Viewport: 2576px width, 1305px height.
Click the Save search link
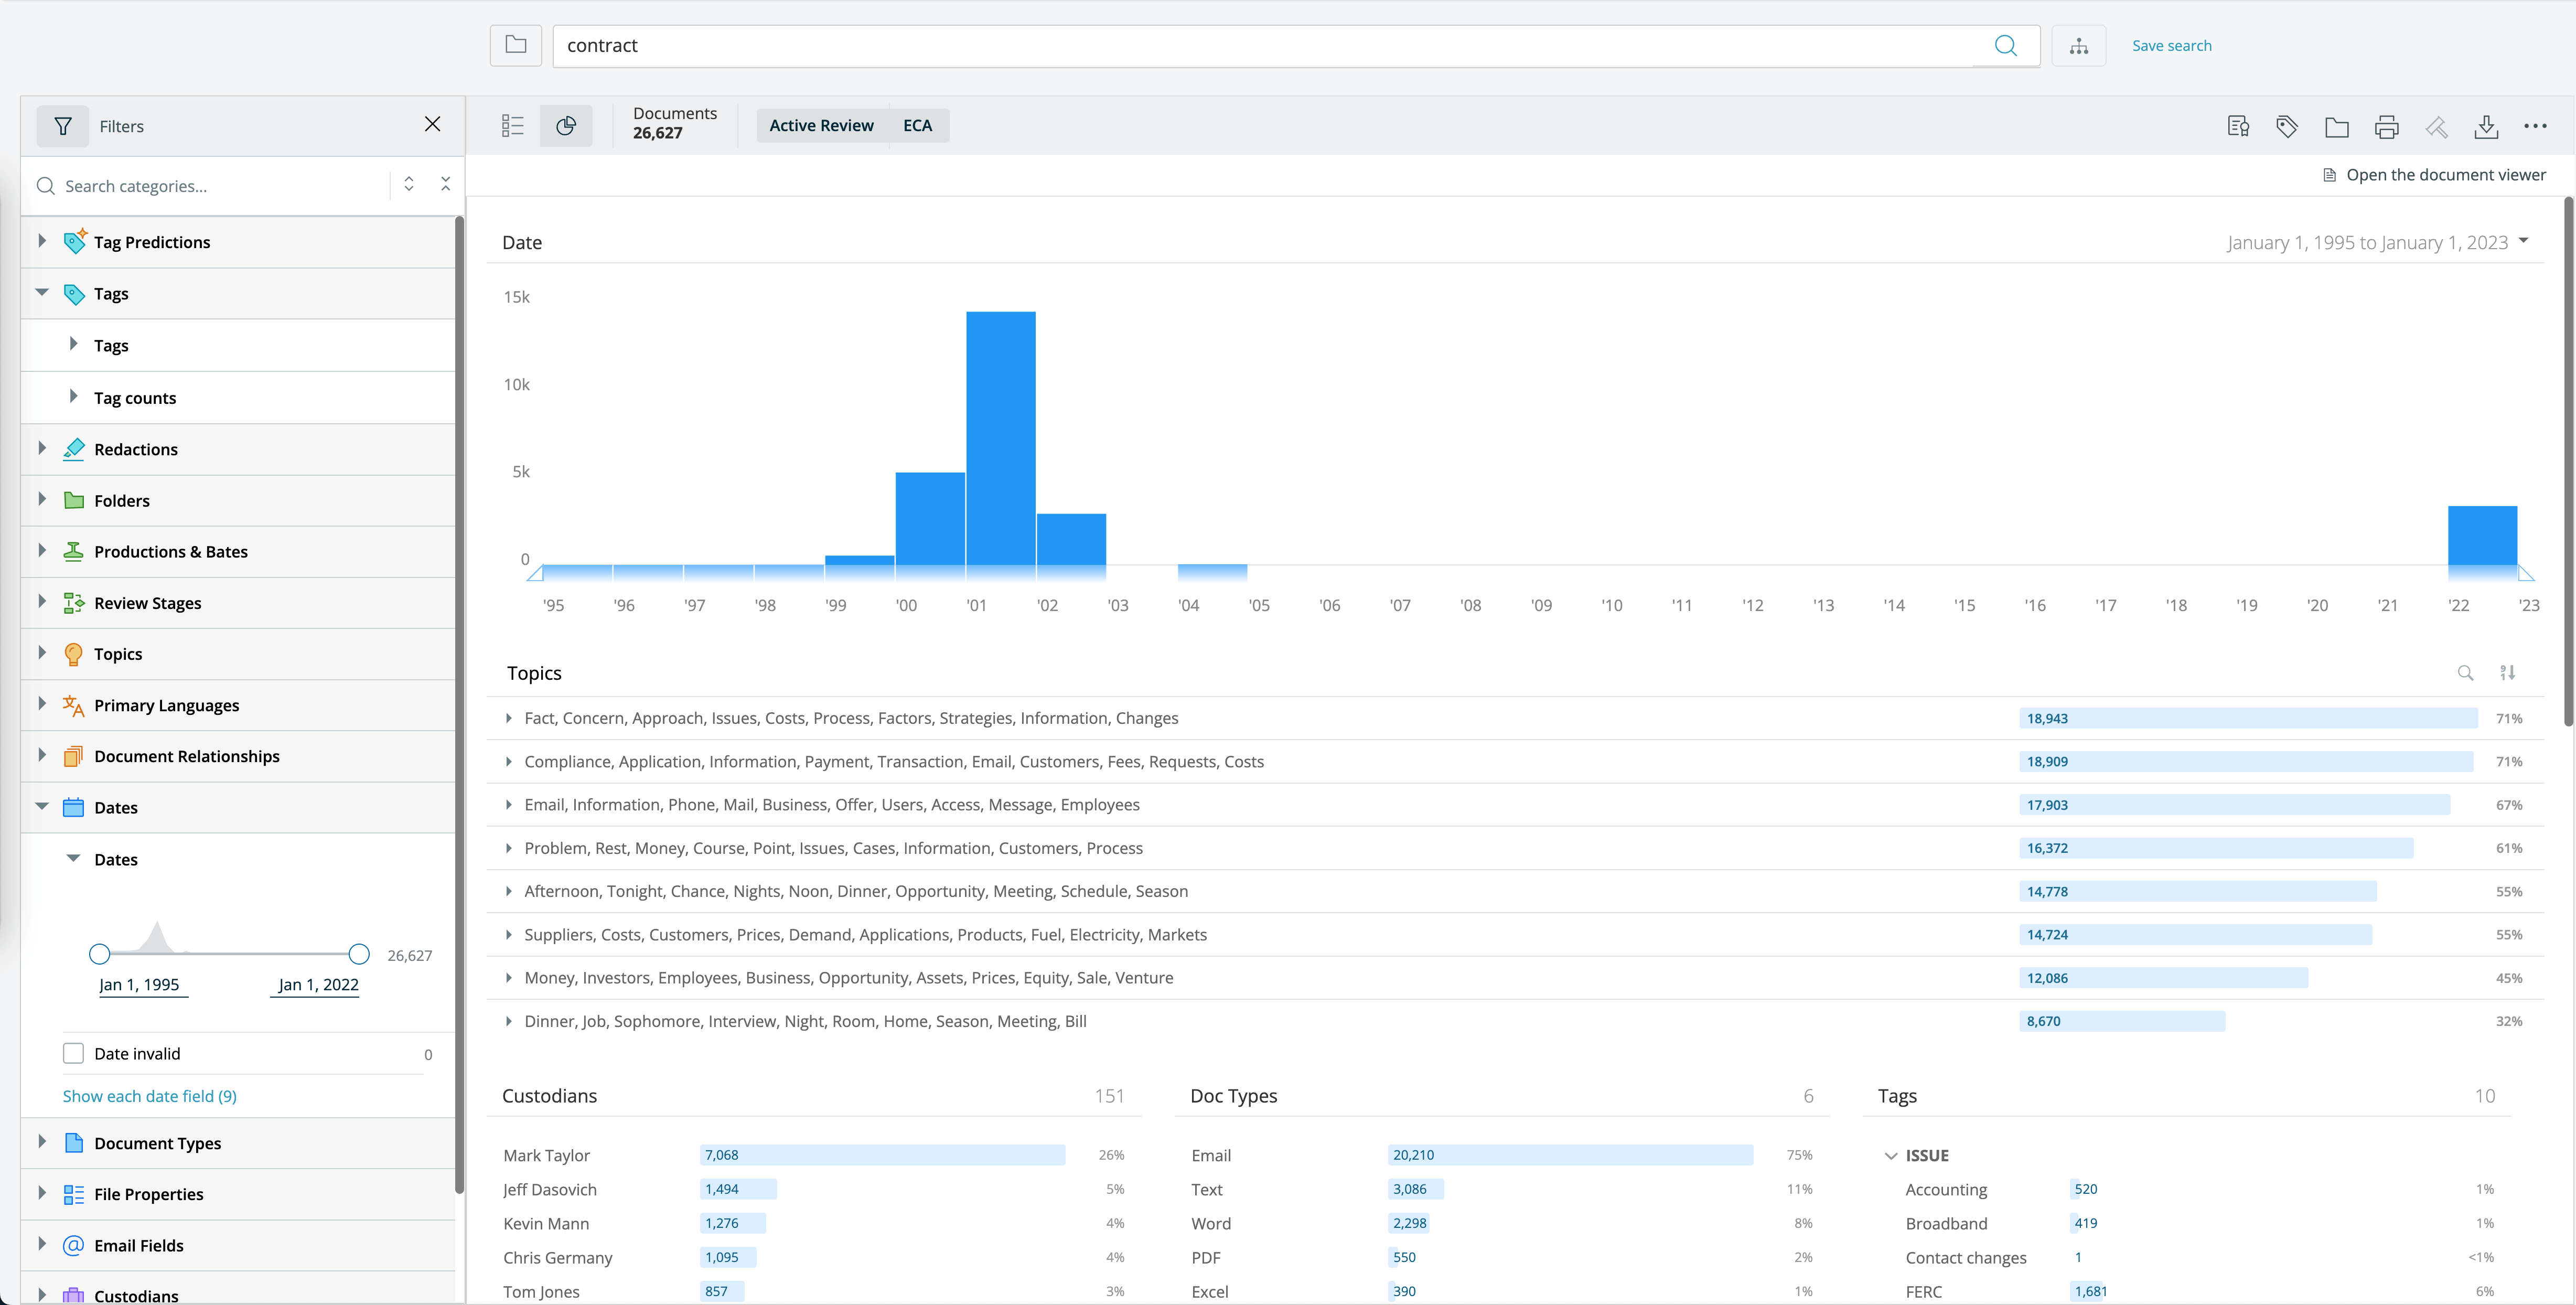(2171, 46)
